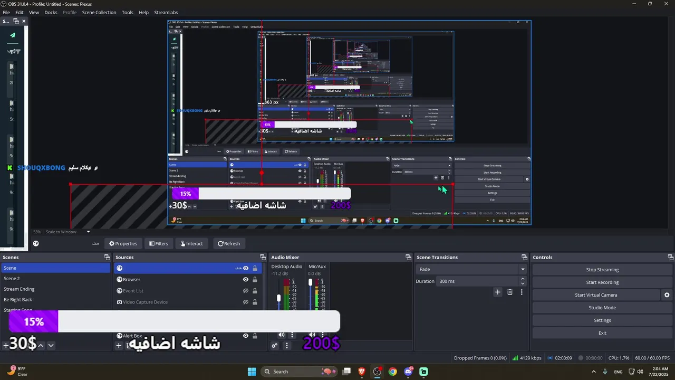Screen dimensions: 675x380
Task: Close the left docked chat panel
Action: tap(24, 21)
